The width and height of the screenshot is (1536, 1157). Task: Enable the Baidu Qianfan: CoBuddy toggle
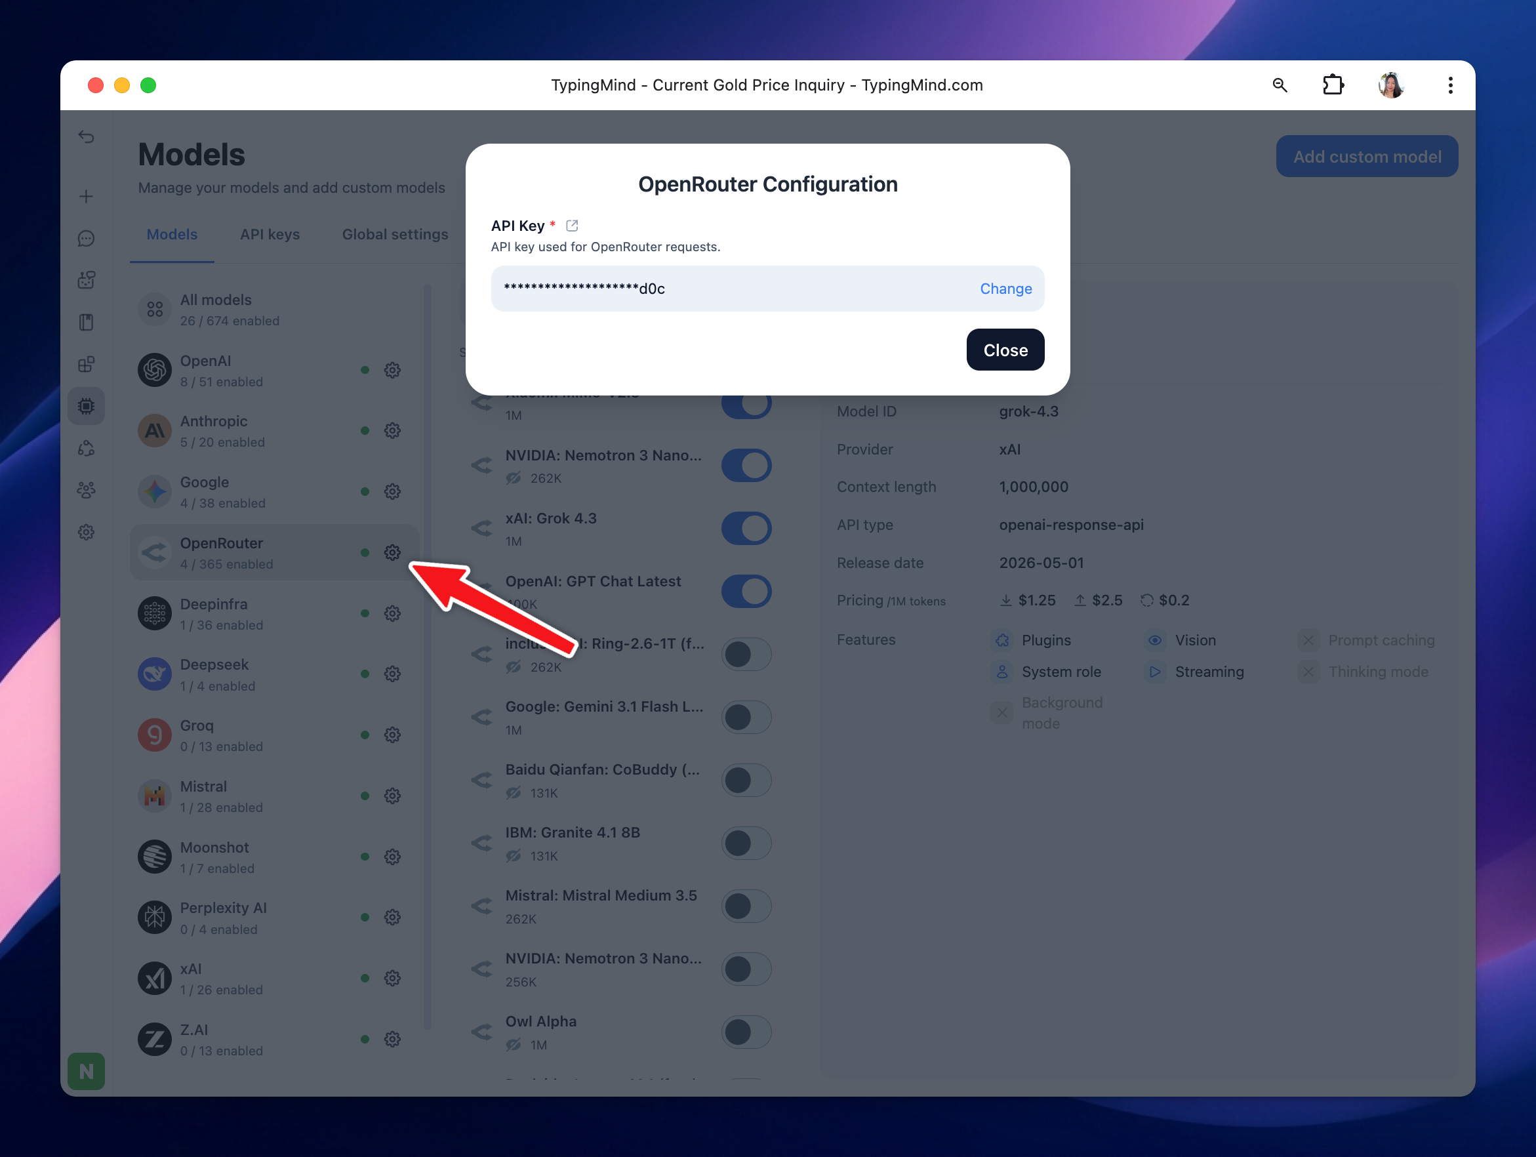coord(746,781)
